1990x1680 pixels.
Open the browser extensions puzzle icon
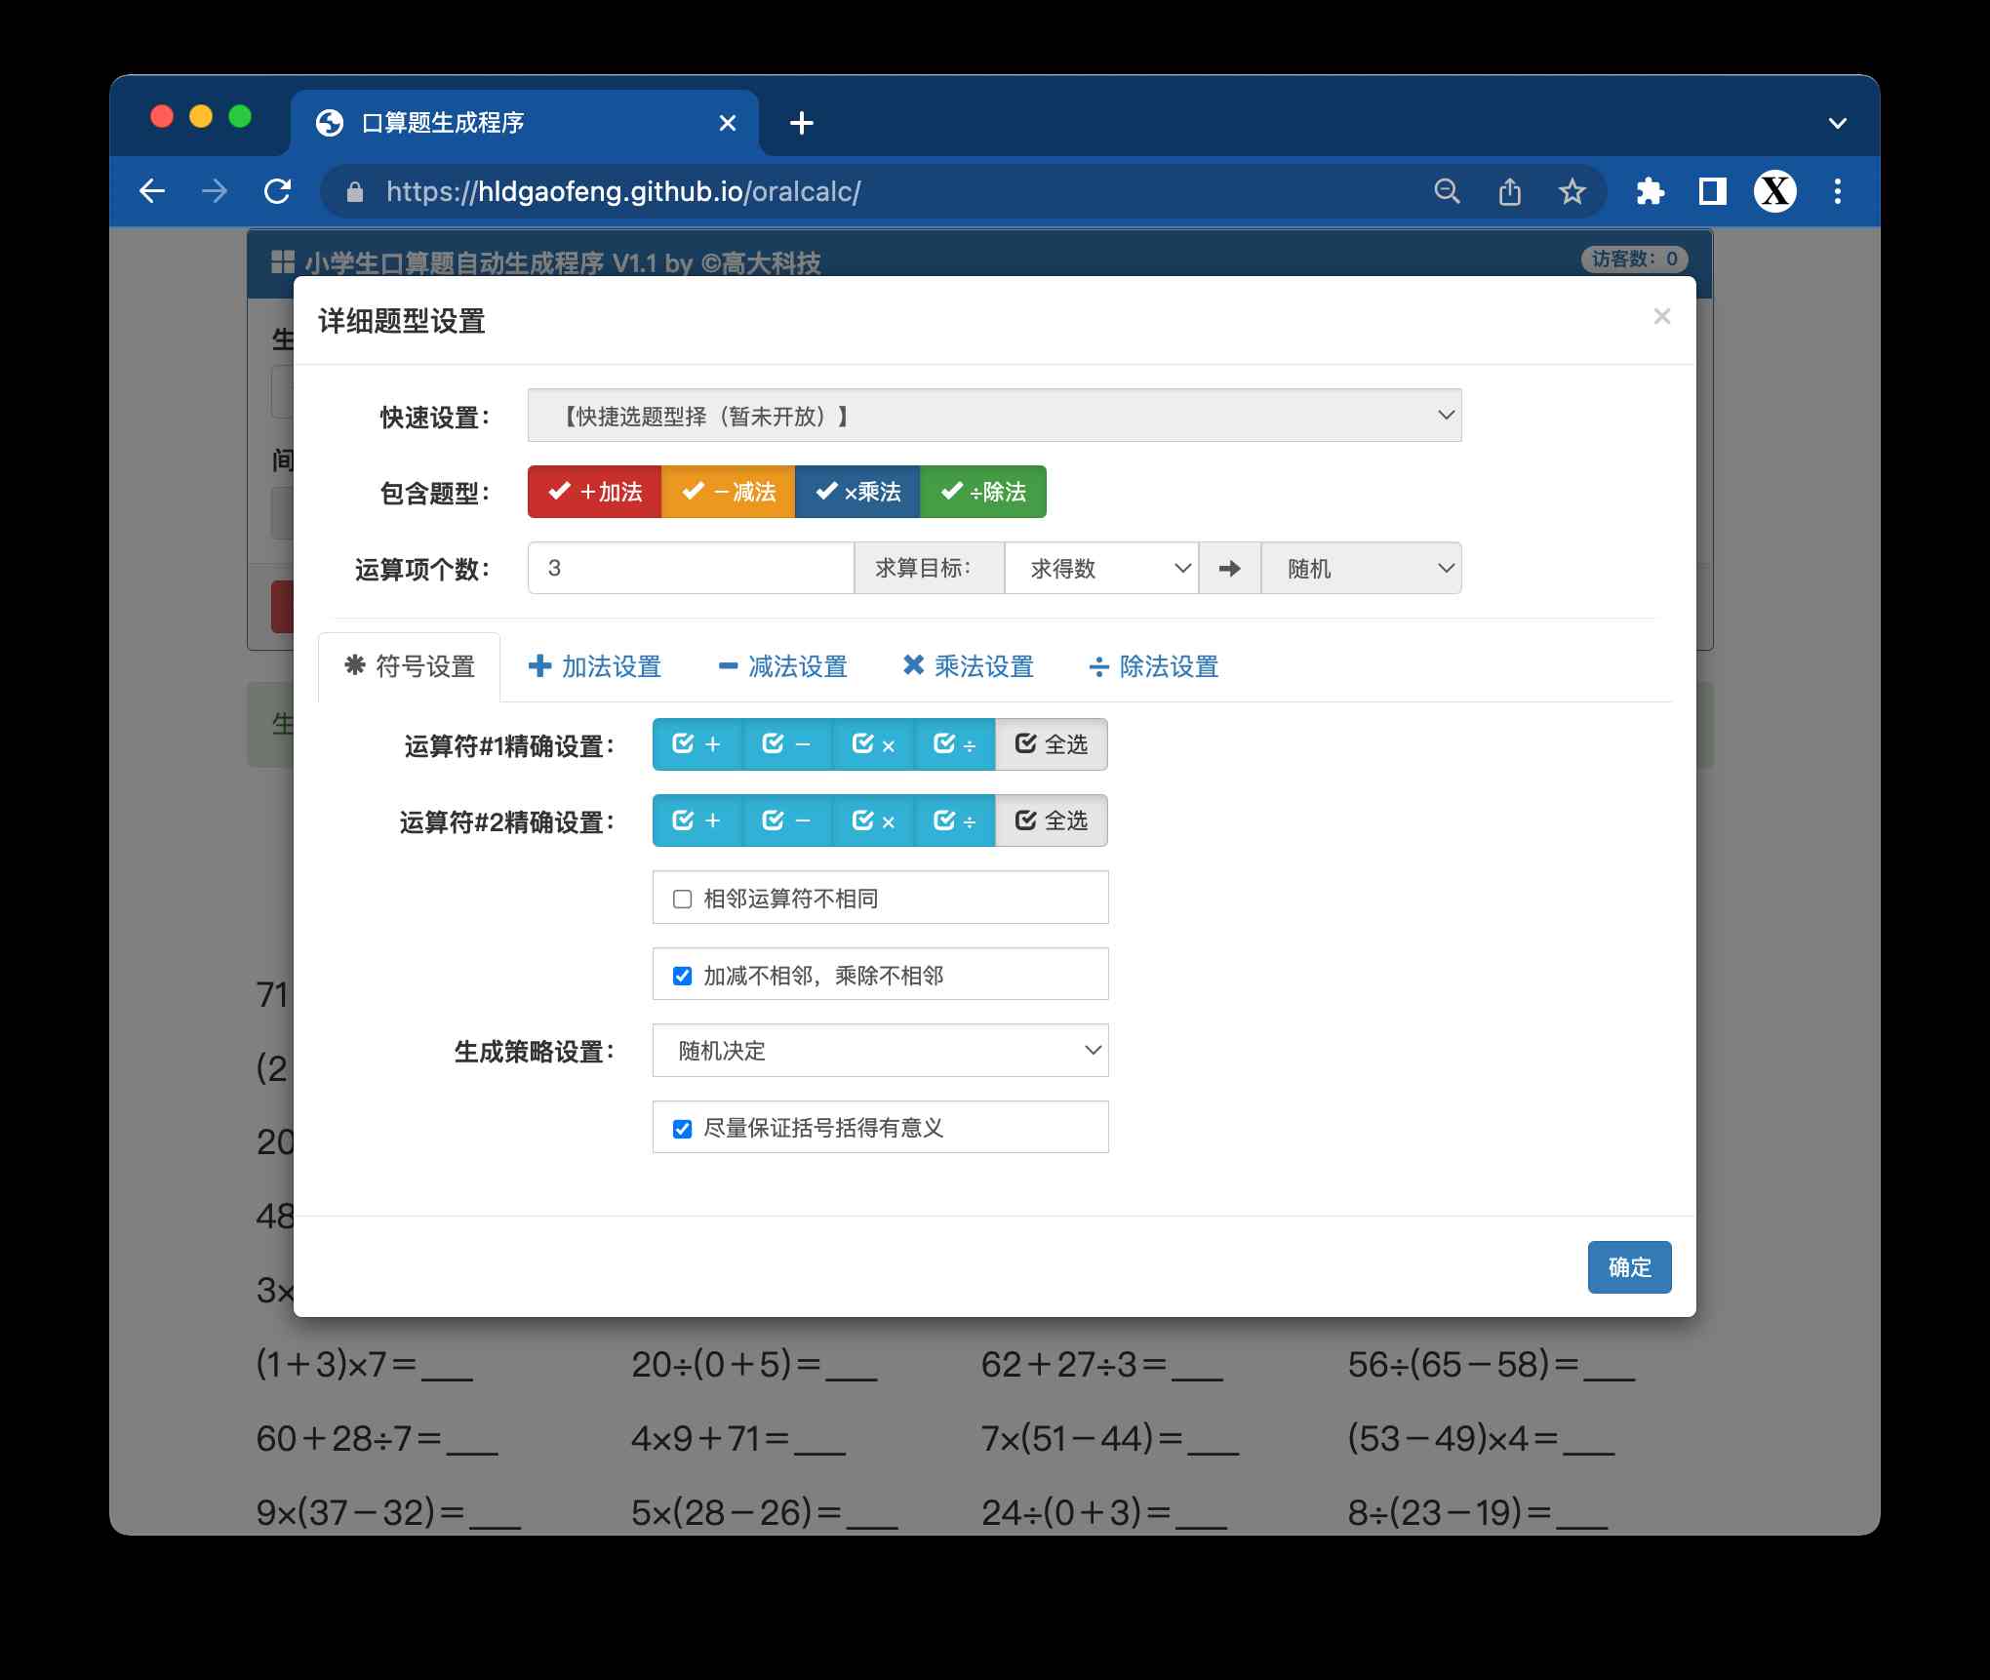1650,191
